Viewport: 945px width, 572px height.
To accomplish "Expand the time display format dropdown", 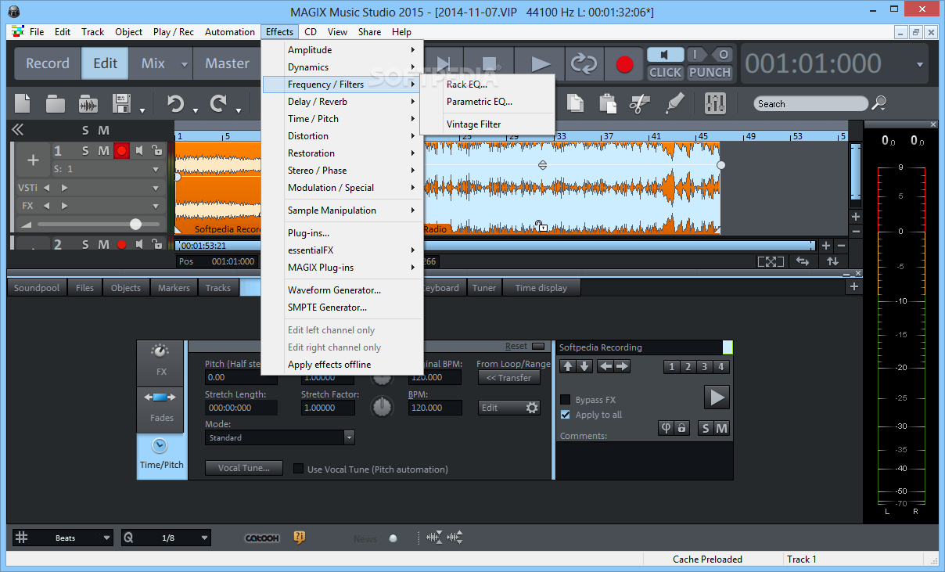I will (x=920, y=64).
